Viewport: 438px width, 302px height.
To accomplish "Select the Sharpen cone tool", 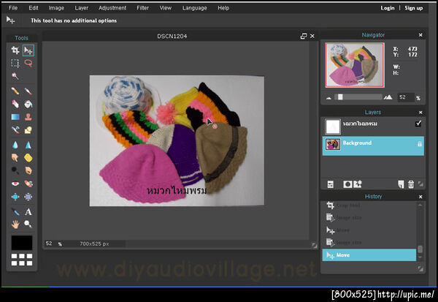I will click(28, 145).
